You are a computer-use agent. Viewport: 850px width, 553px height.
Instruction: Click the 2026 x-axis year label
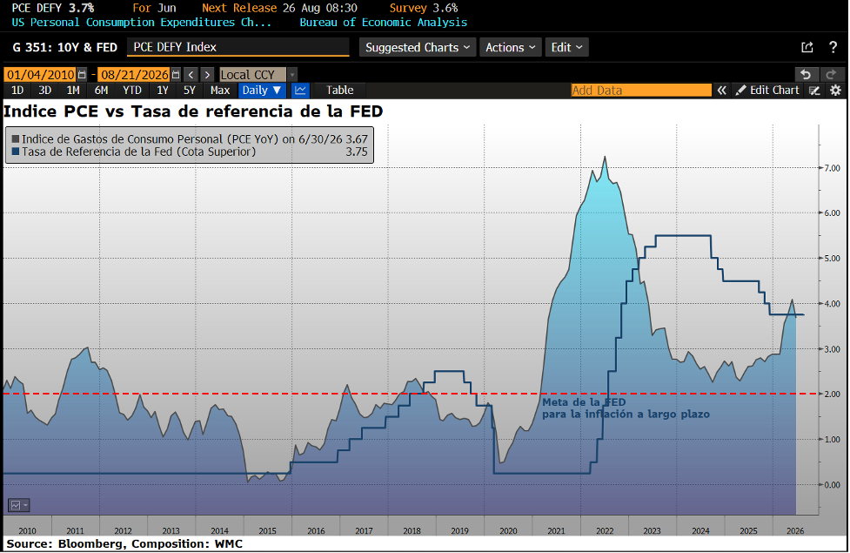point(795,530)
